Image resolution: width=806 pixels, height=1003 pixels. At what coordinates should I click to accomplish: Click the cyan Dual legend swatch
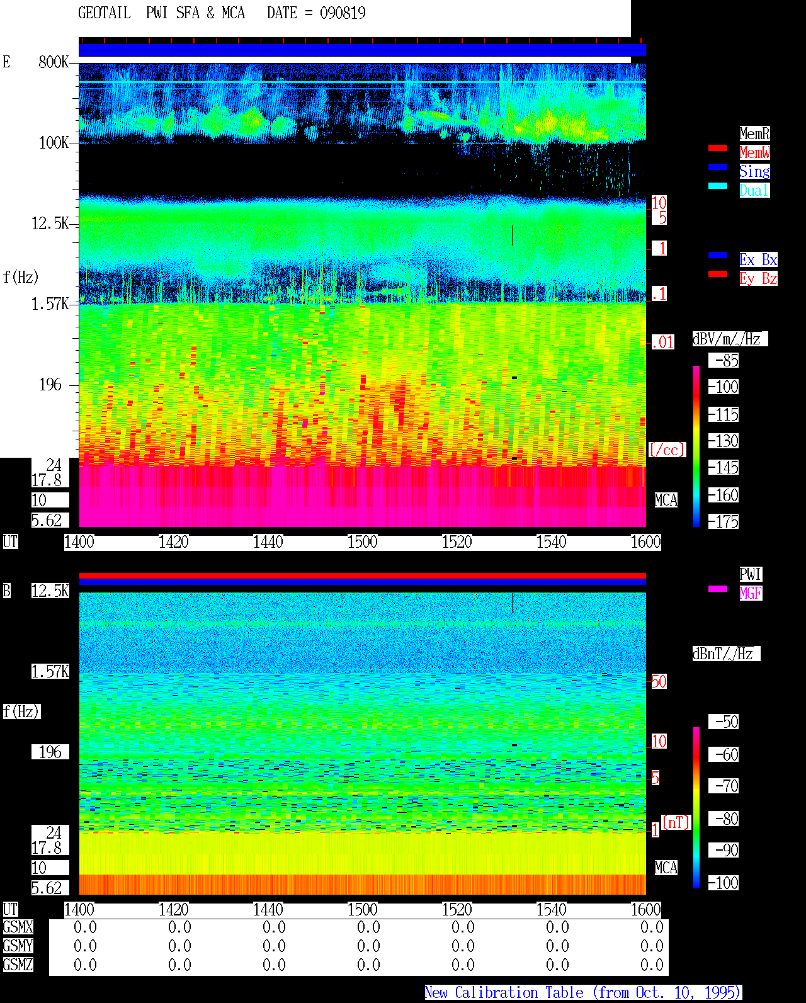[718, 186]
